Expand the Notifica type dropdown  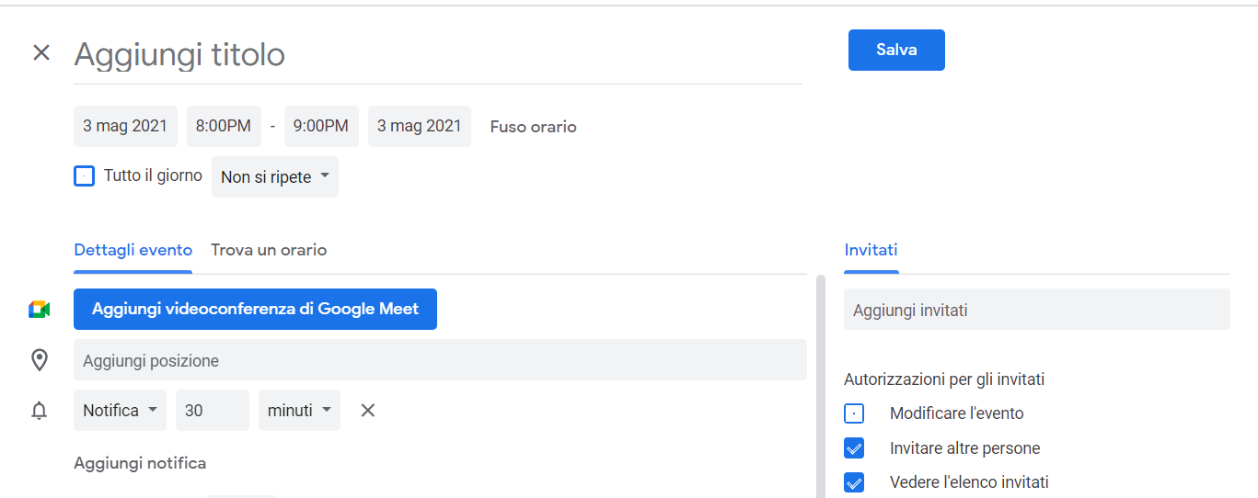pyautogui.click(x=120, y=411)
